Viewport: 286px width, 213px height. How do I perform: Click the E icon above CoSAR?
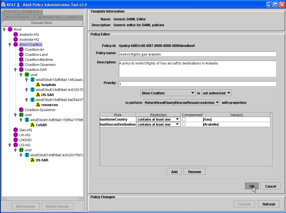(27, 120)
